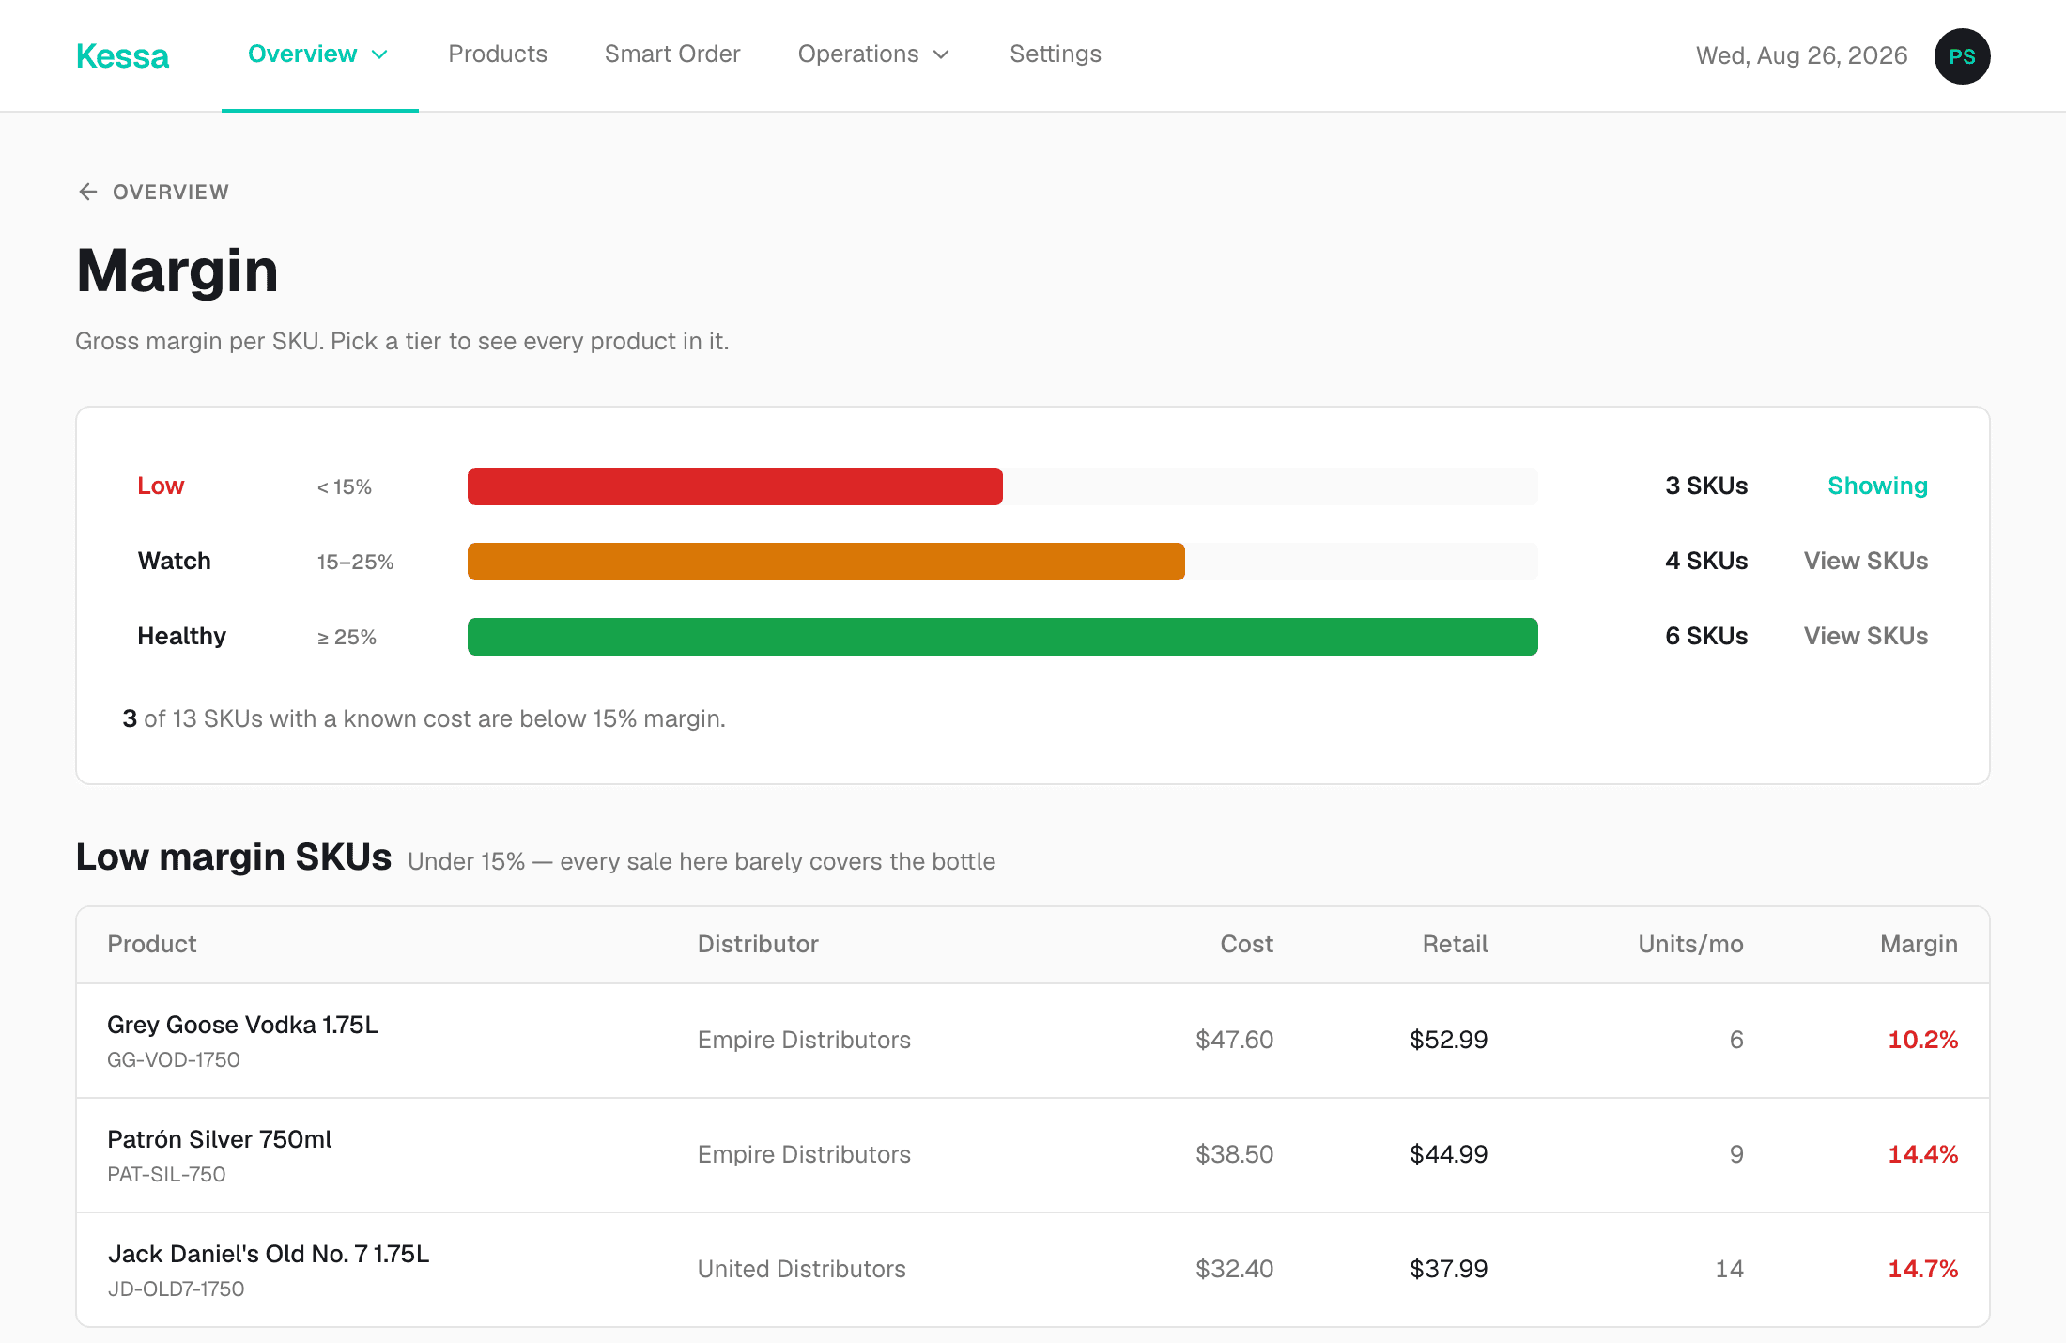This screenshot has height=1343, width=2066.
Task: Click the '< 15%' threshold text
Action: coord(345,486)
